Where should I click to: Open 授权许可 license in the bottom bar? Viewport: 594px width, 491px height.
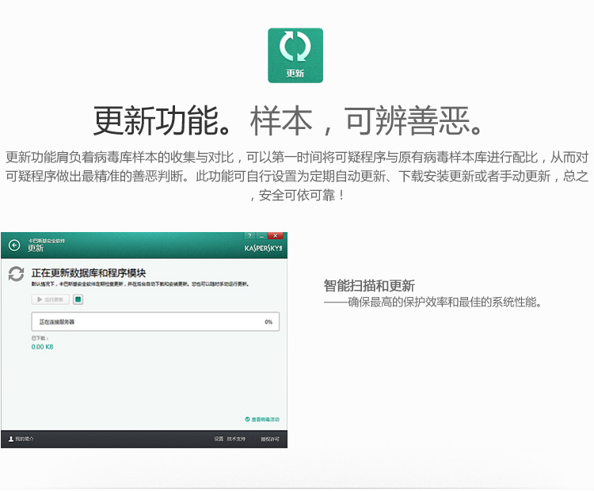pos(270,439)
